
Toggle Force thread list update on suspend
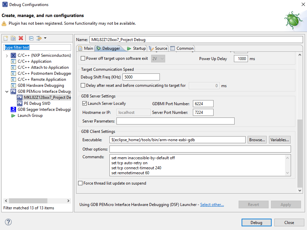click(80, 183)
